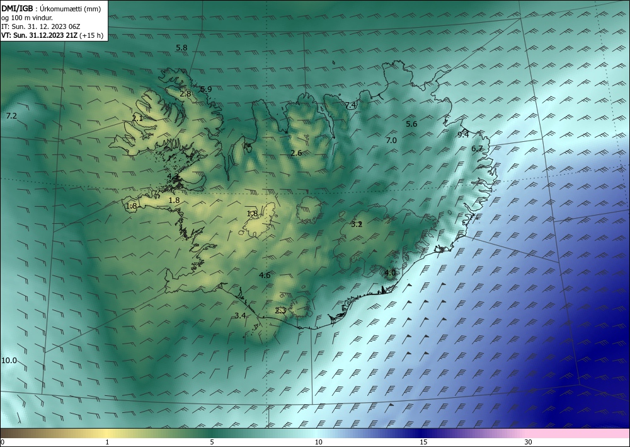Select the map value 3.2
This screenshot has height=447, width=630.
(x=357, y=224)
